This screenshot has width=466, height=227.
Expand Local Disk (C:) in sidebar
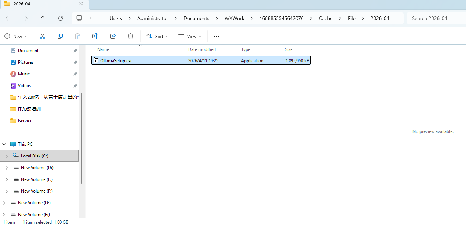click(x=7, y=156)
